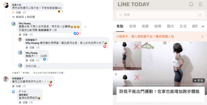This screenshot has height=105, width=207.
Task: Switch to the 疫情 tab
Action: (132, 26)
